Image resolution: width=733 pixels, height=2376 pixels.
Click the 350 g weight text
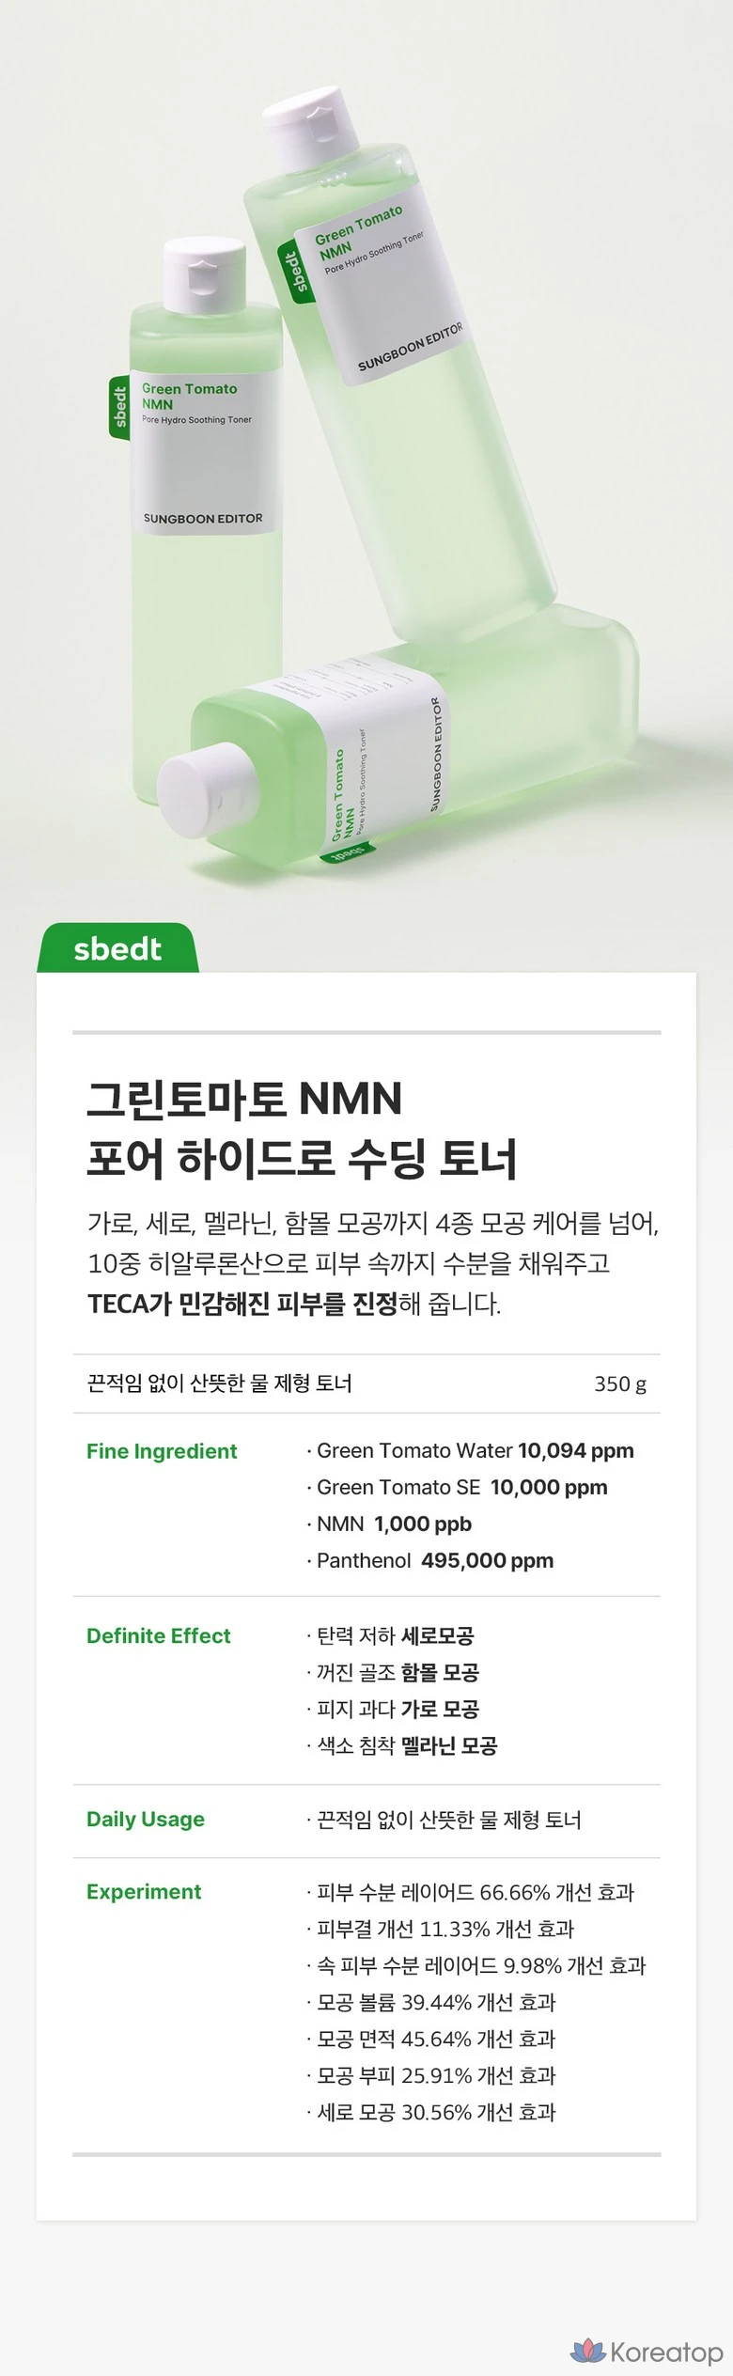(619, 1383)
